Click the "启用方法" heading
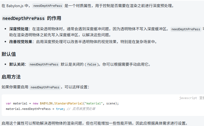Viewport: 204px width, 126px height. (11, 77)
